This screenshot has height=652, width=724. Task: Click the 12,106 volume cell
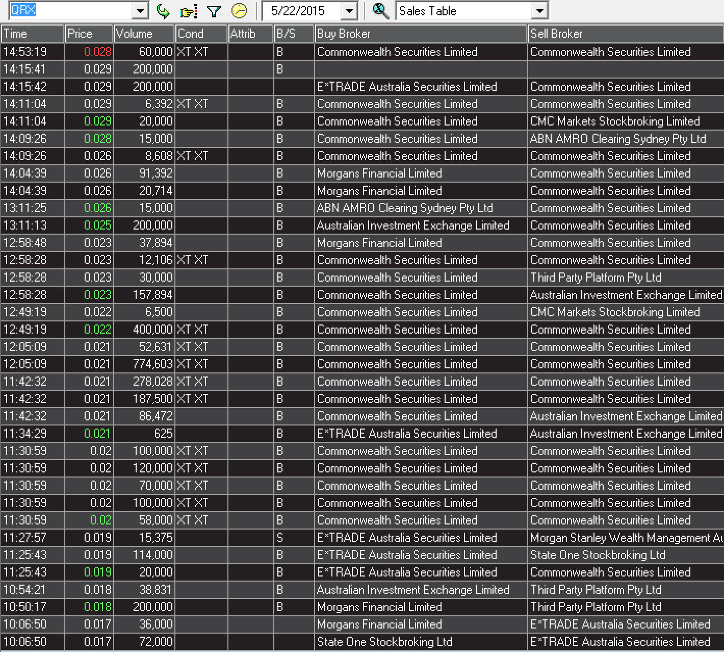(144, 260)
